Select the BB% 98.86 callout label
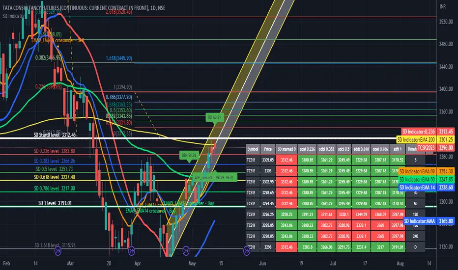 pyautogui.click(x=189, y=155)
